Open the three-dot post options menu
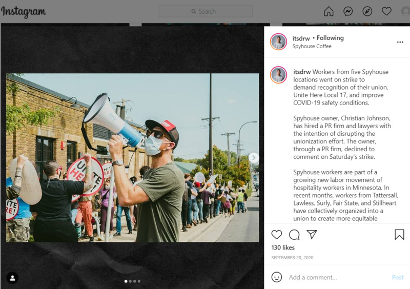 (x=400, y=42)
